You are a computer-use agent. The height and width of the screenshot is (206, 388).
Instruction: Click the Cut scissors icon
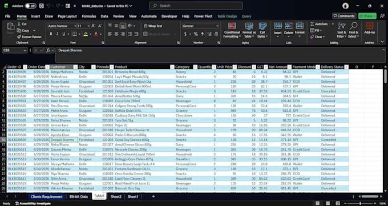(x=19, y=24)
